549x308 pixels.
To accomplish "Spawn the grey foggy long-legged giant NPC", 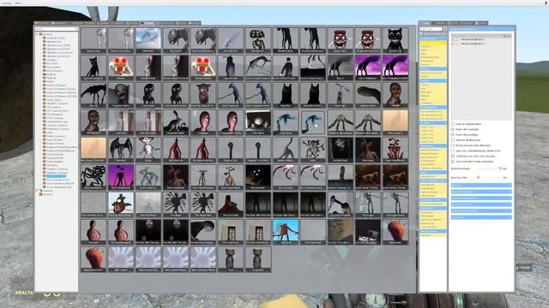I will pyautogui.click(x=341, y=68).
